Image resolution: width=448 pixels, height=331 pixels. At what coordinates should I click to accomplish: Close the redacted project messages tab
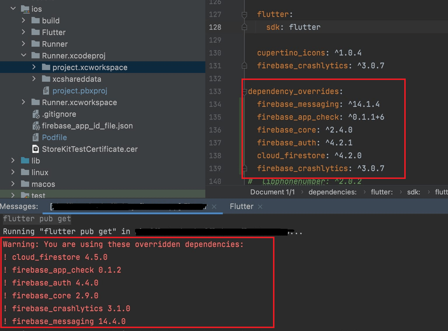click(x=214, y=207)
